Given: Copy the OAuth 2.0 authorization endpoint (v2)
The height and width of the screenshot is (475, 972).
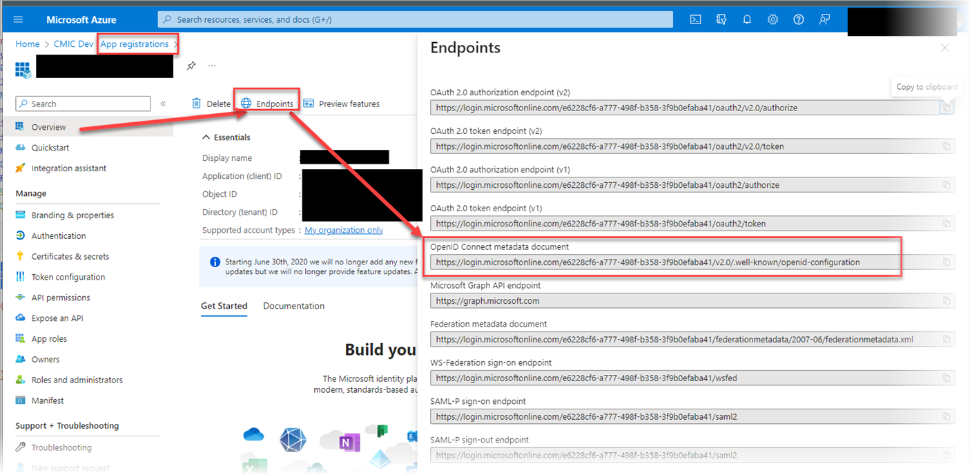Looking at the screenshot, I should [947, 108].
